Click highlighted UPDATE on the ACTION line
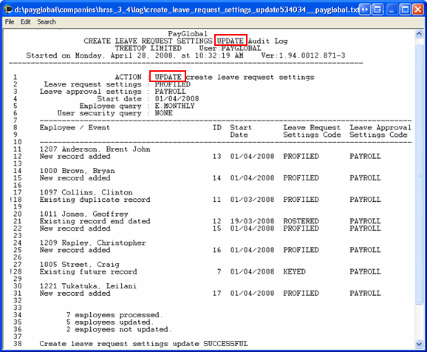Screen dimensions: 427x352 [x=168, y=77]
